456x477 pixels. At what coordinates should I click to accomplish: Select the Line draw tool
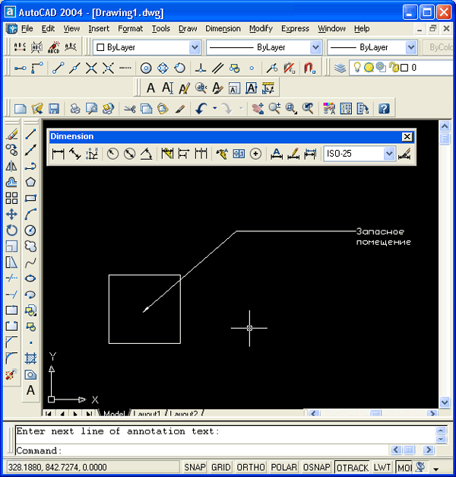pos(30,134)
